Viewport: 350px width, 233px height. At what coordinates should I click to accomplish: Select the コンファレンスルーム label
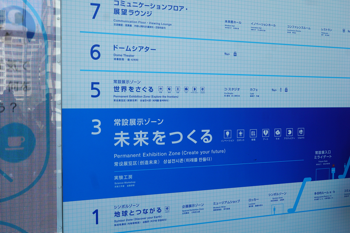(299, 28)
